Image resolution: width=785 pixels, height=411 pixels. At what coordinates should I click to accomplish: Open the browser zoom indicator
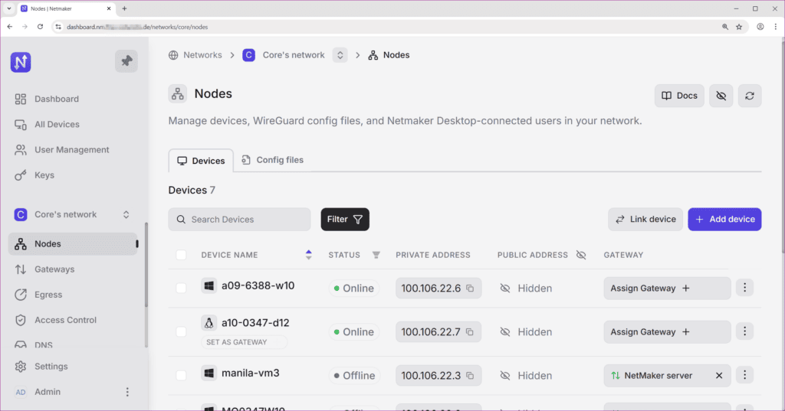(x=725, y=27)
